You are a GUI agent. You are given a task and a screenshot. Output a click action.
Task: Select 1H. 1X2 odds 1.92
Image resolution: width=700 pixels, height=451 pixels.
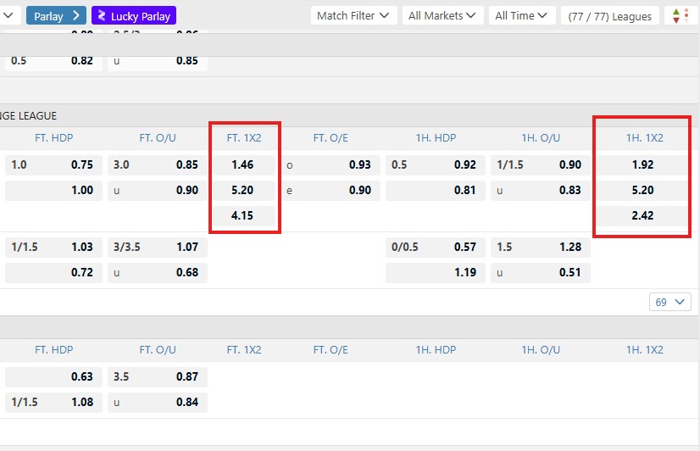(x=643, y=164)
